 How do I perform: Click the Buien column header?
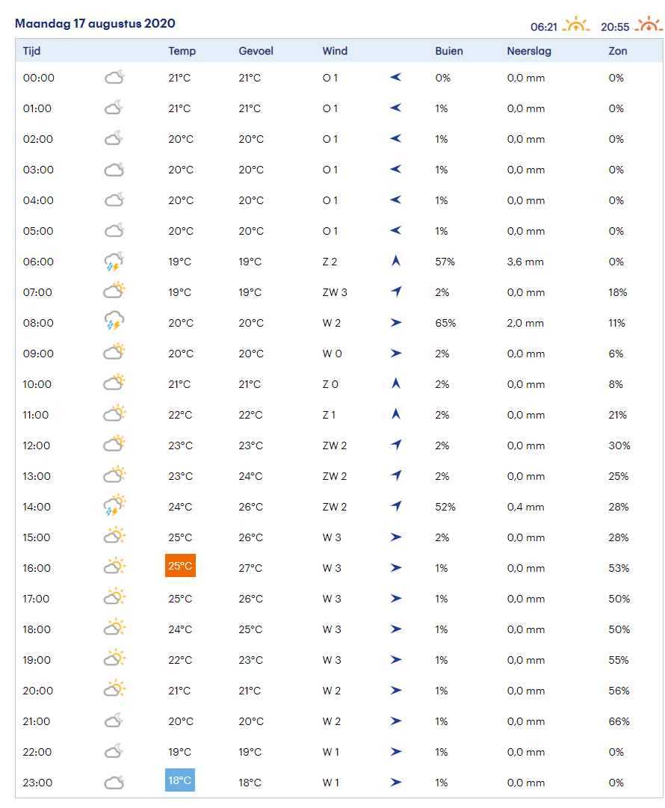449,51
